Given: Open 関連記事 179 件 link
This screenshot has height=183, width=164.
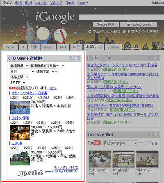Looking at the screenshot, I should [x=116, y=123].
